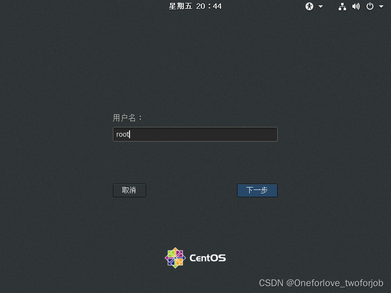
Task: Expand the system menu arrow beside power
Action: (381, 6)
